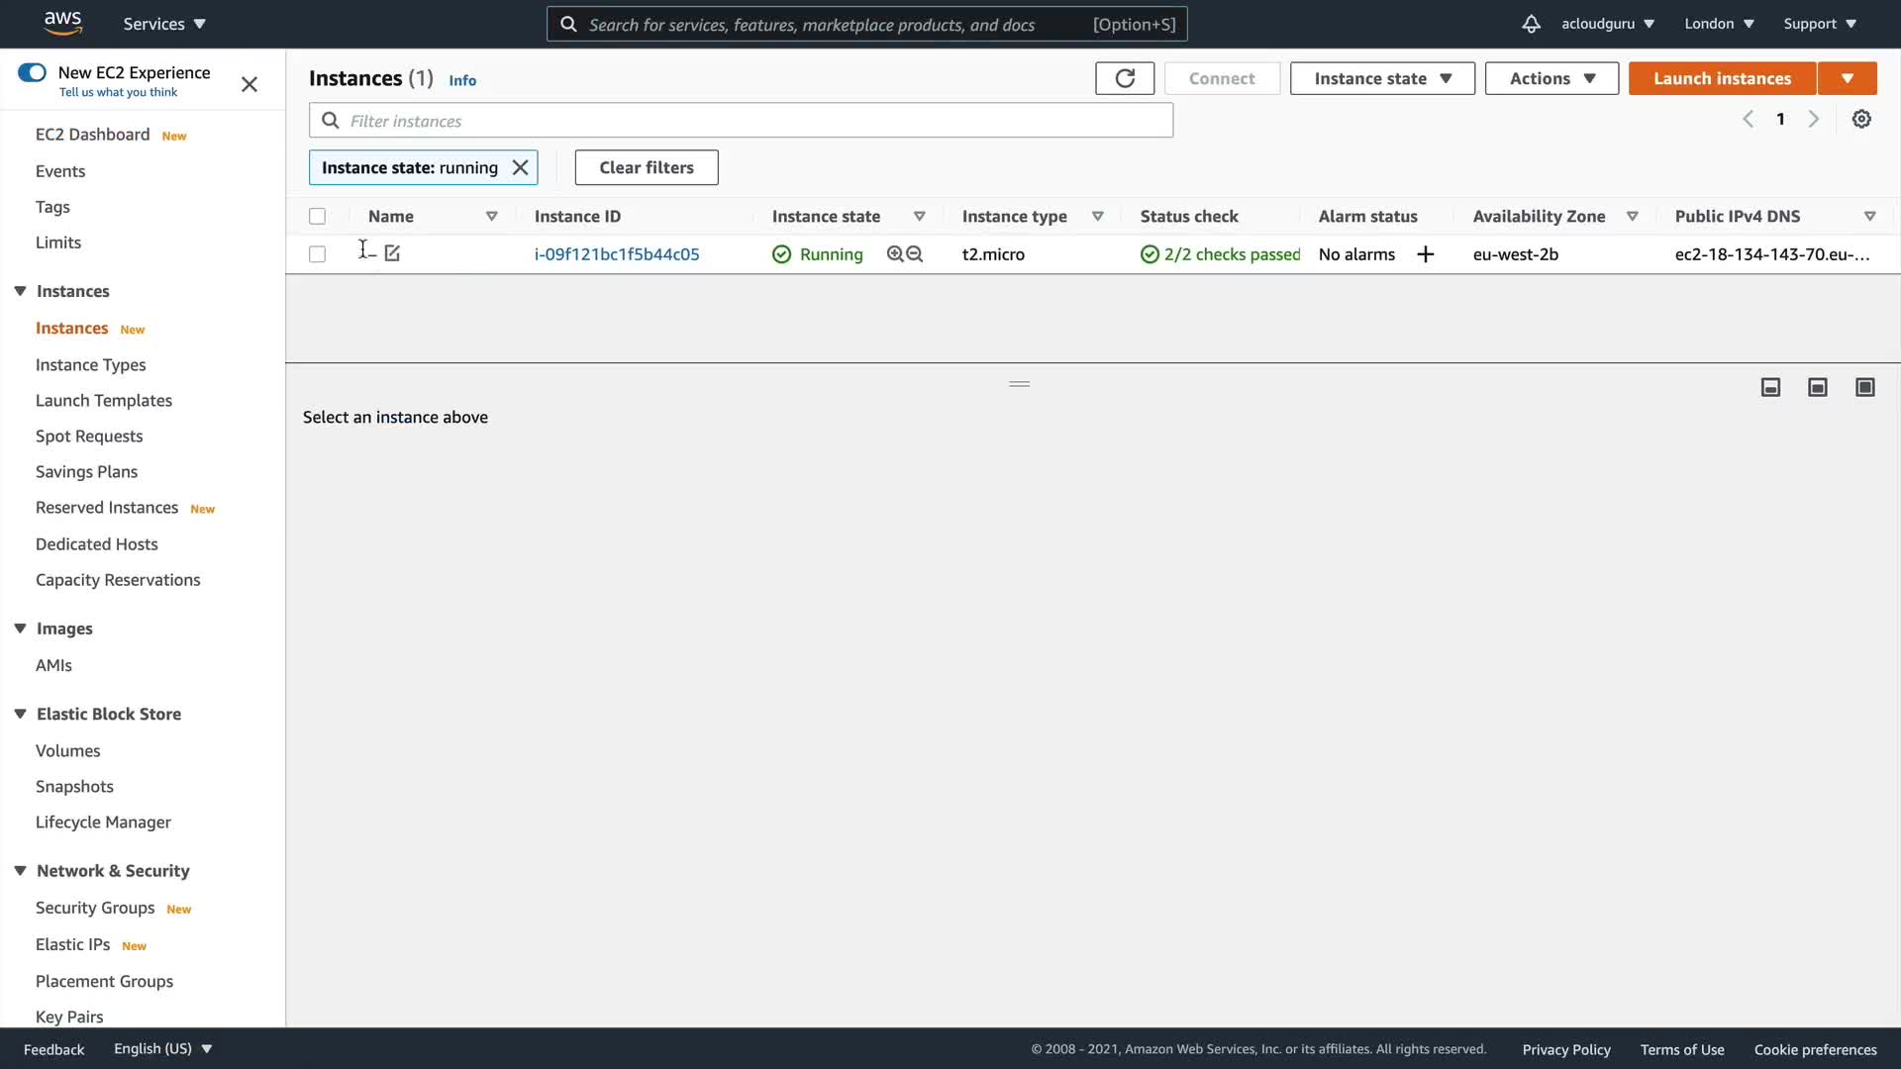
Task: Collapse the Elastic Block Store section
Action: click(x=20, y=714)
